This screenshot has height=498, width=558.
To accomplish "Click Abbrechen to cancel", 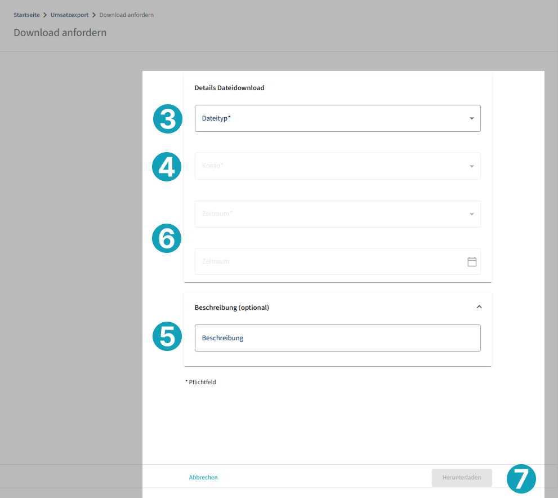I will coord(203,478).
